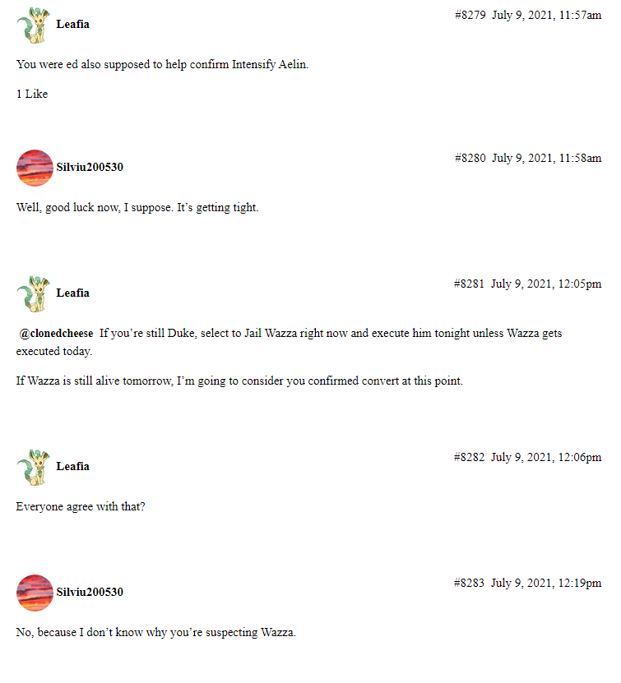The width and height of the screenshot is (621, 683).
Task: Click Silviu200530's avatar on post #8283
Action: pos(35,593)
